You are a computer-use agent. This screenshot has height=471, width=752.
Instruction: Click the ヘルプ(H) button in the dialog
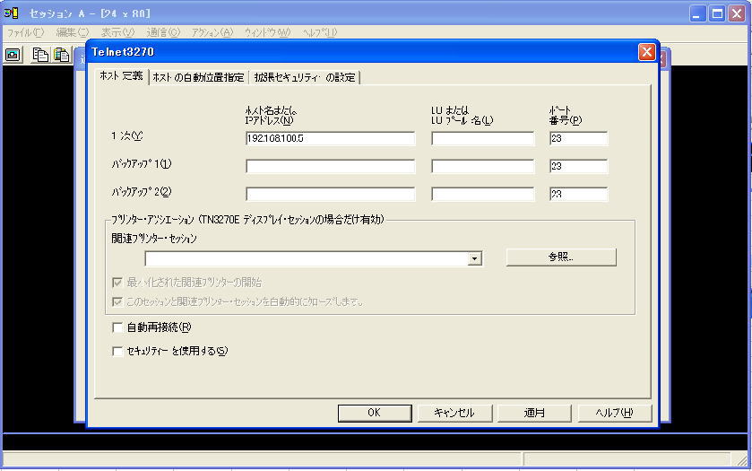click(x=614, y=413)
